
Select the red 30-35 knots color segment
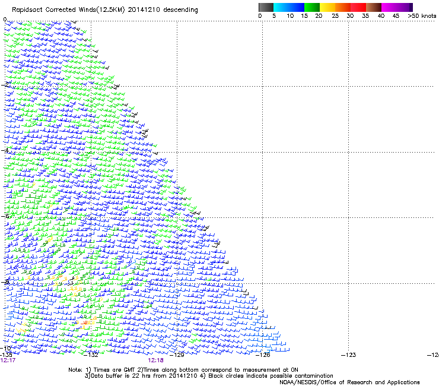[358, 7]
